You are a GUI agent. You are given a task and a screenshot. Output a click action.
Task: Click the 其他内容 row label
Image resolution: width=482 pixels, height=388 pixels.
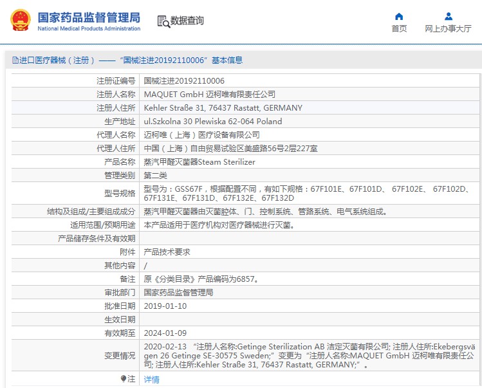120,266
